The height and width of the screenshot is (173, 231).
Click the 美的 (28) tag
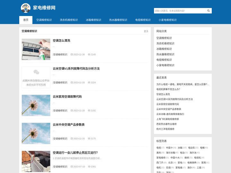(x=160, y=153)
